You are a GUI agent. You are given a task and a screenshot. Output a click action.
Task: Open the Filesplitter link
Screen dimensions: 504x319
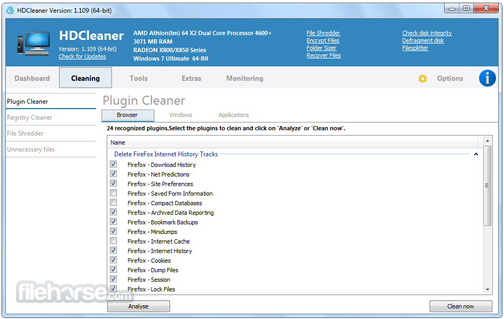(415, 48)
